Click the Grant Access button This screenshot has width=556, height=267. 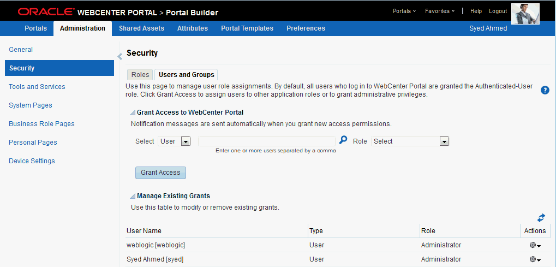[x=160, y=173]
